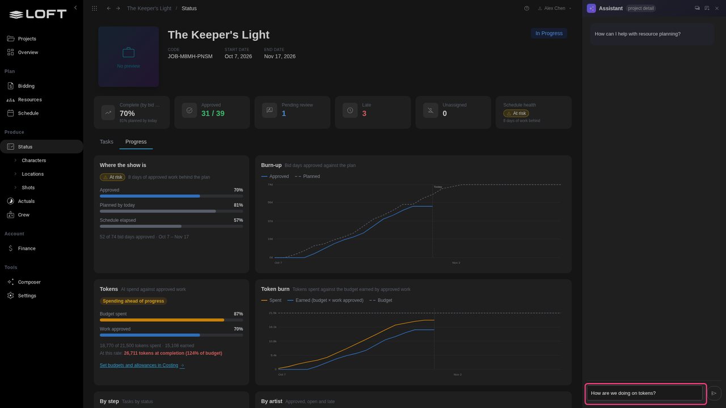This screenshot has width=726, height=408.
Task: Click the Assistant sparkle logo icon
Action: [592, 8]
